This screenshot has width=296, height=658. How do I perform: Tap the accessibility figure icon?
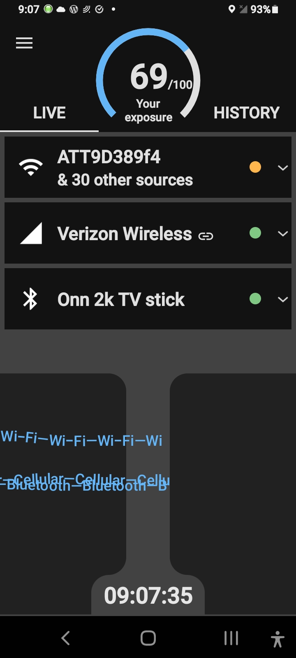277,639
